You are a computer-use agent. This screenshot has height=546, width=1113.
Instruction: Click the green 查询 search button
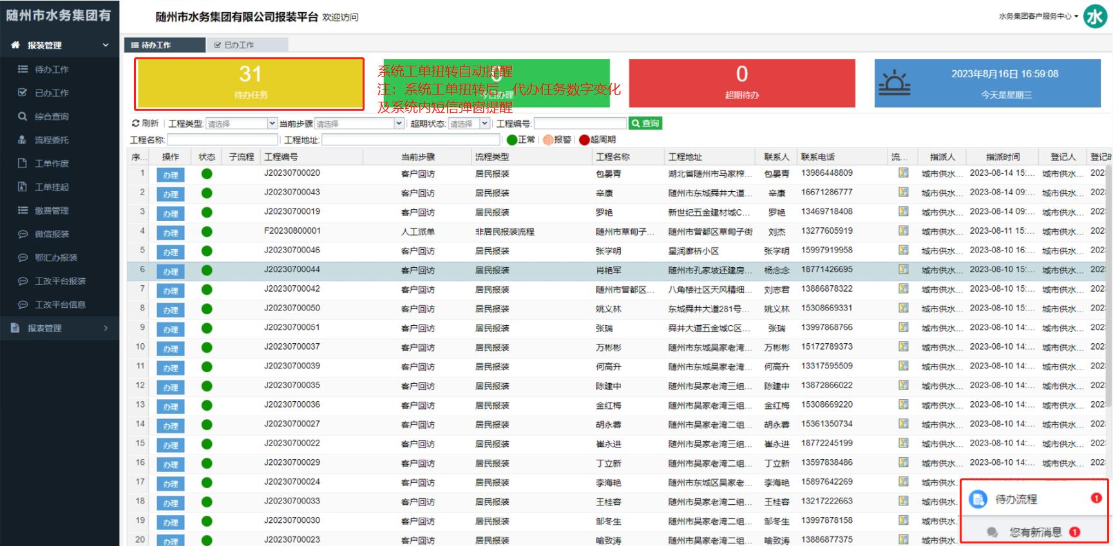point(645,123)
